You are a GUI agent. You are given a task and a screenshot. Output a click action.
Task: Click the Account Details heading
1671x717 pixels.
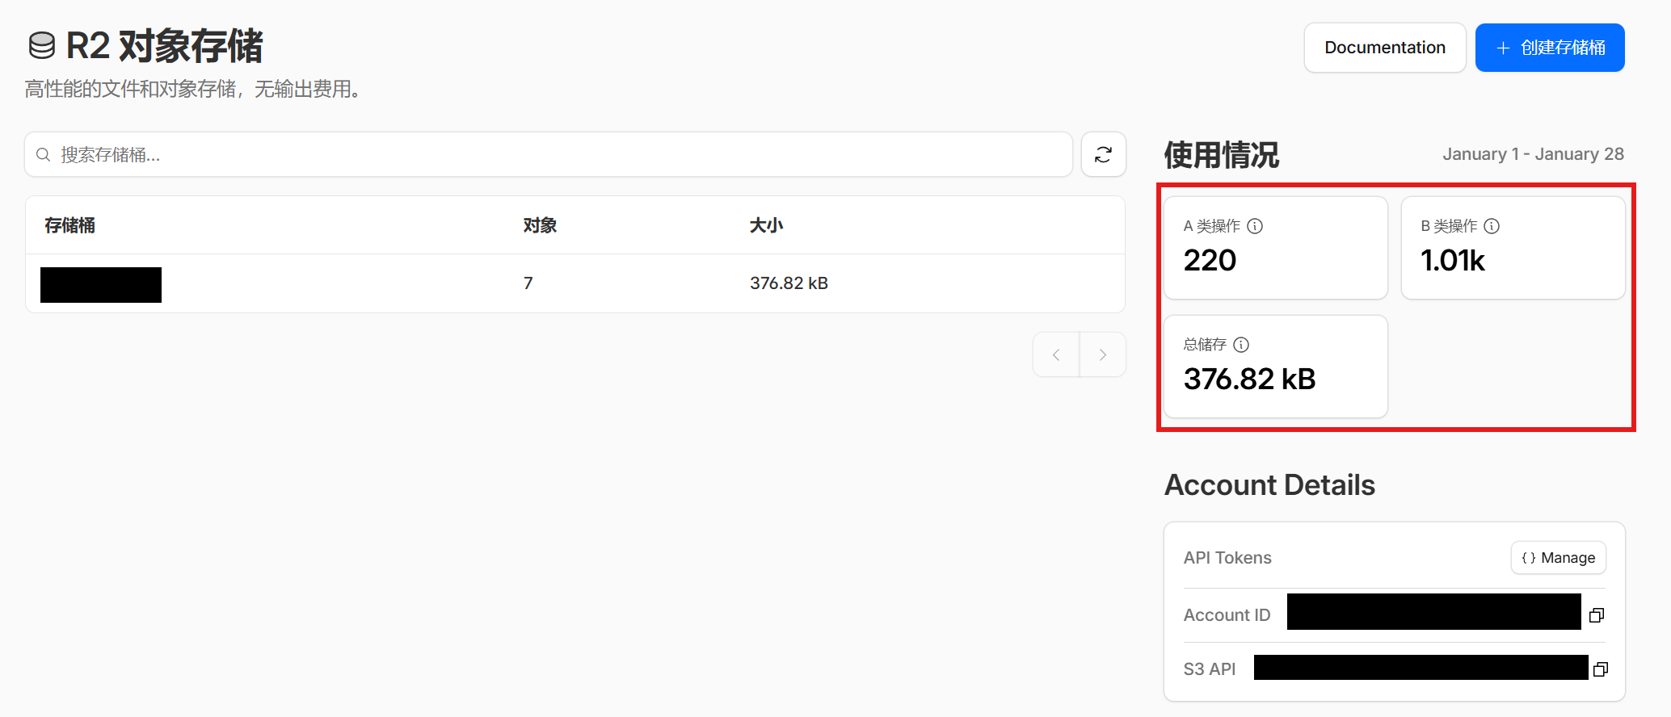[1269, 485]
